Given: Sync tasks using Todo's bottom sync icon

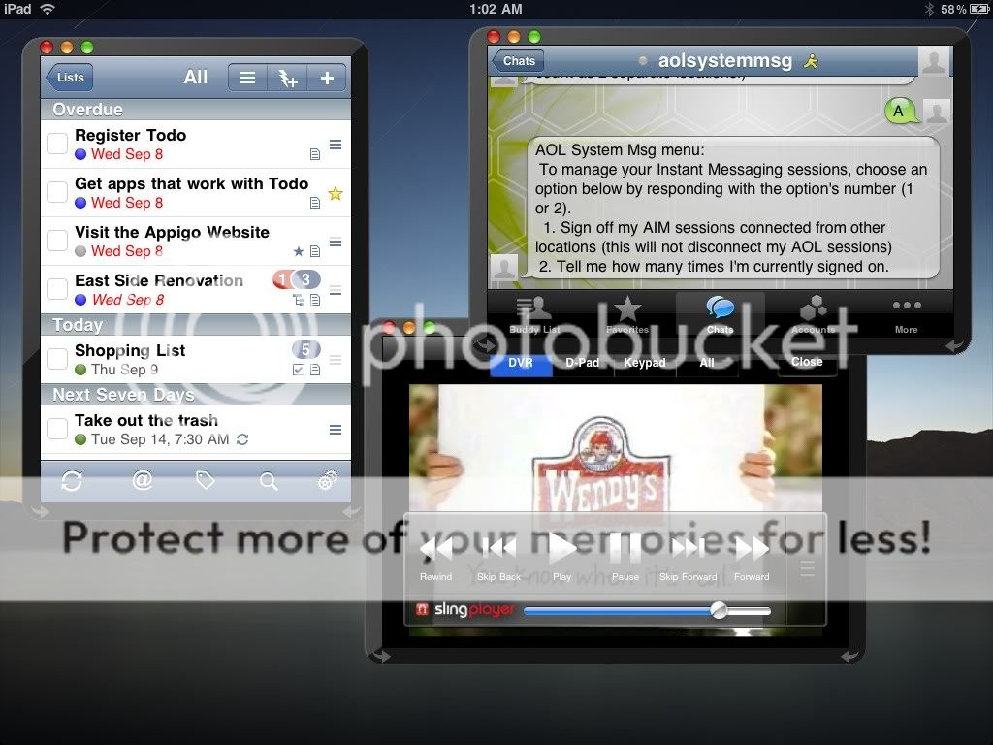Looking at the screenshot, I should 72,481.
